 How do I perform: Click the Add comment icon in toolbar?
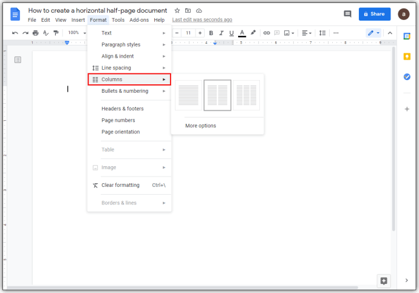277,33
